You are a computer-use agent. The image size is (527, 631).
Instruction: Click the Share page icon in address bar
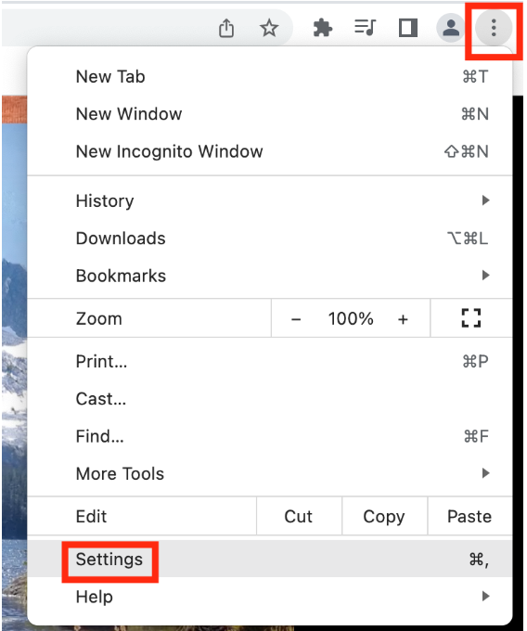(226, 28)
